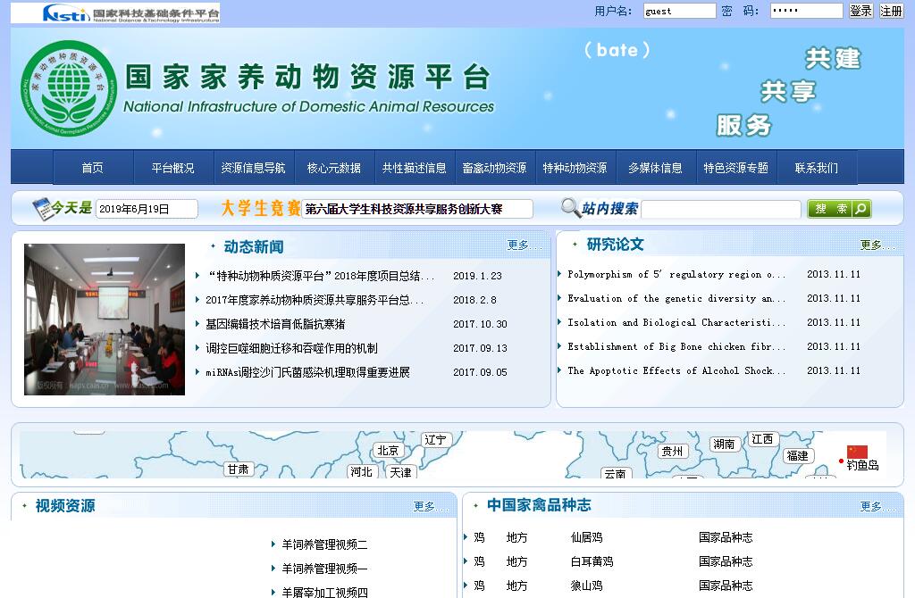915x598 pixels.
Task: Open the 首页 navigation menu item
Action: click(93, 168)
